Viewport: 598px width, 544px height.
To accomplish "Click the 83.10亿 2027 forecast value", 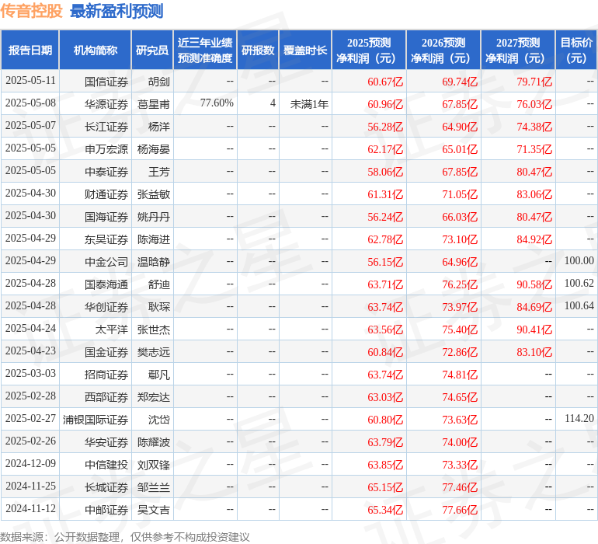I will coord(534,352).
